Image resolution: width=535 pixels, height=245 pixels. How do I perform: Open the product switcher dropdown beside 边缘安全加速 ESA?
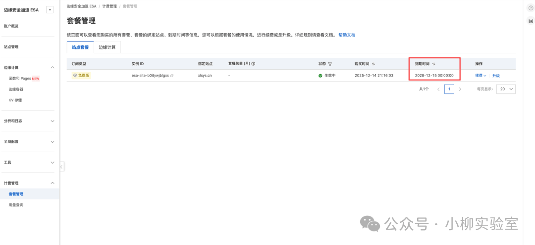click(x=50, y=10)
